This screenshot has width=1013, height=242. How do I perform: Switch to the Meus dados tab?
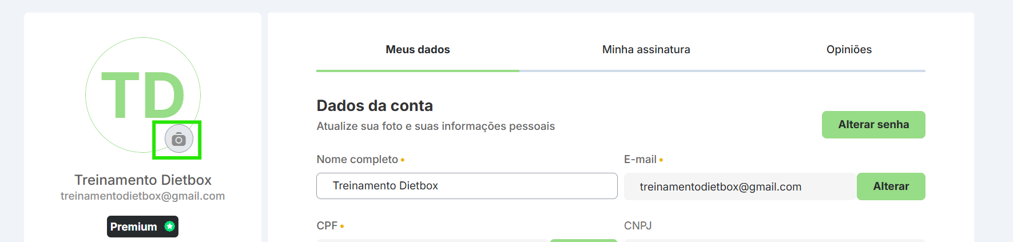(x=418, y=50)
